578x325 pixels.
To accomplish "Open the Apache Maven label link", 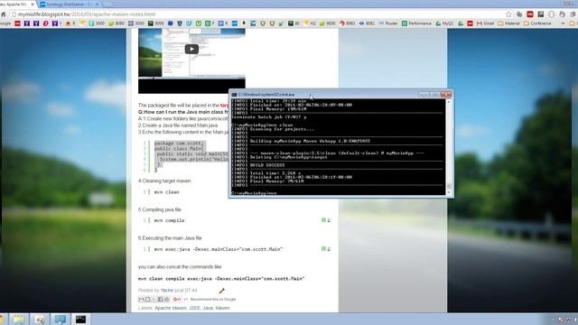I will tap(171, 308).
